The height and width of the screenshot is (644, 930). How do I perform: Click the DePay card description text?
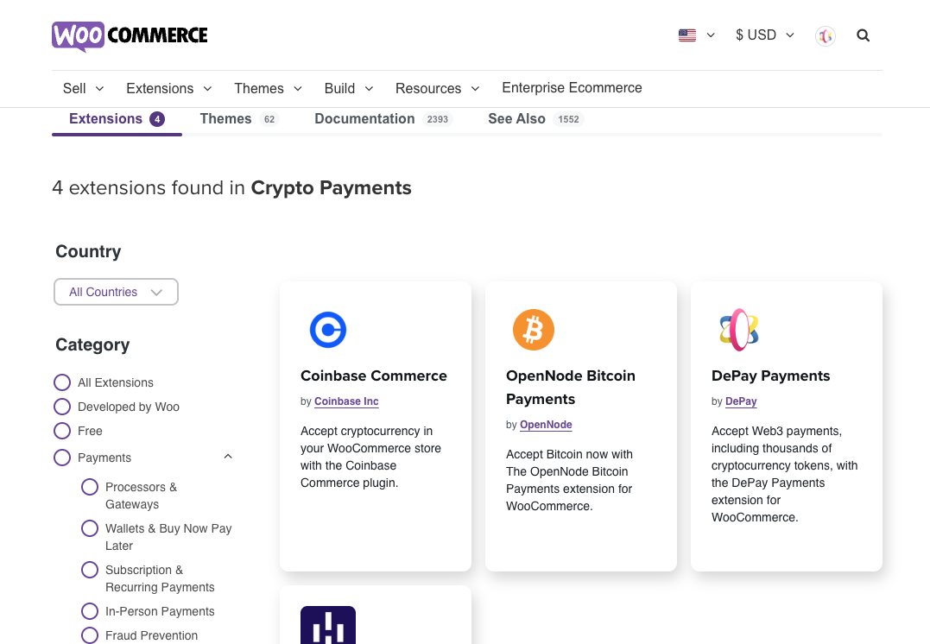coord(784,474)
